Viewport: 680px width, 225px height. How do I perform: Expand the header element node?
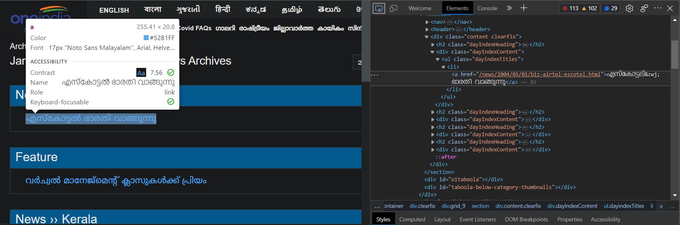coord(427,29)
